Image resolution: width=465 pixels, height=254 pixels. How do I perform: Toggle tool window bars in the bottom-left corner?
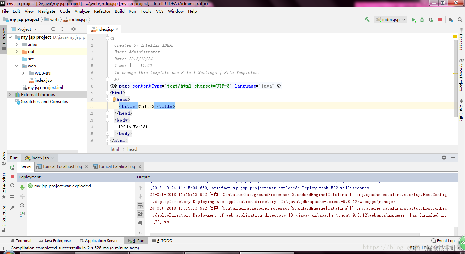tap(5, 248)
